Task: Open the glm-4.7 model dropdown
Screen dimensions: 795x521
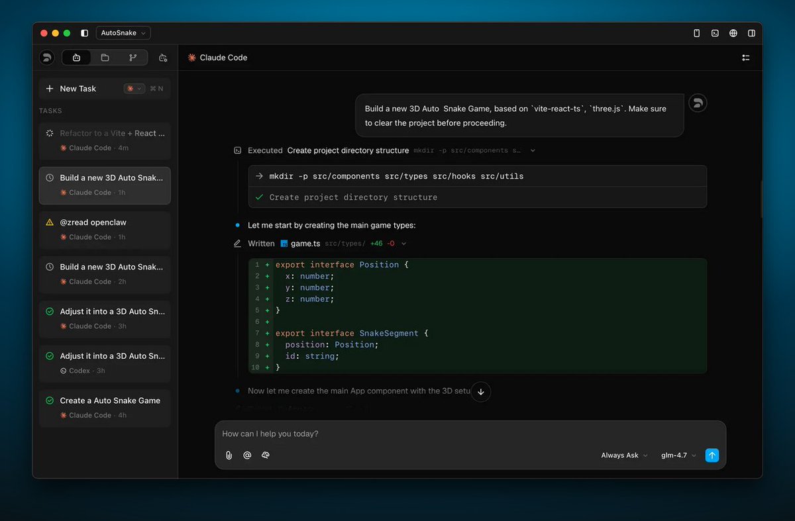Action: 679,455
